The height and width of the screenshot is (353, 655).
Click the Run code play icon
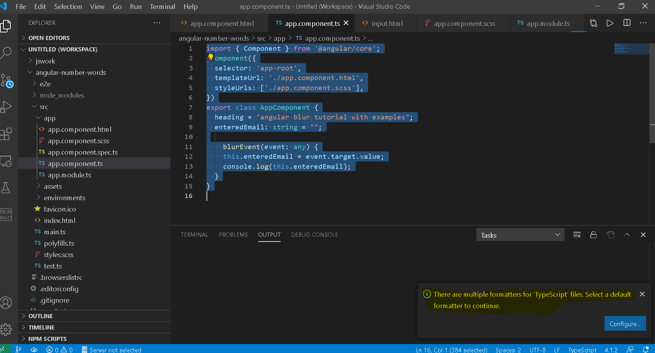[x=610, y=23]
